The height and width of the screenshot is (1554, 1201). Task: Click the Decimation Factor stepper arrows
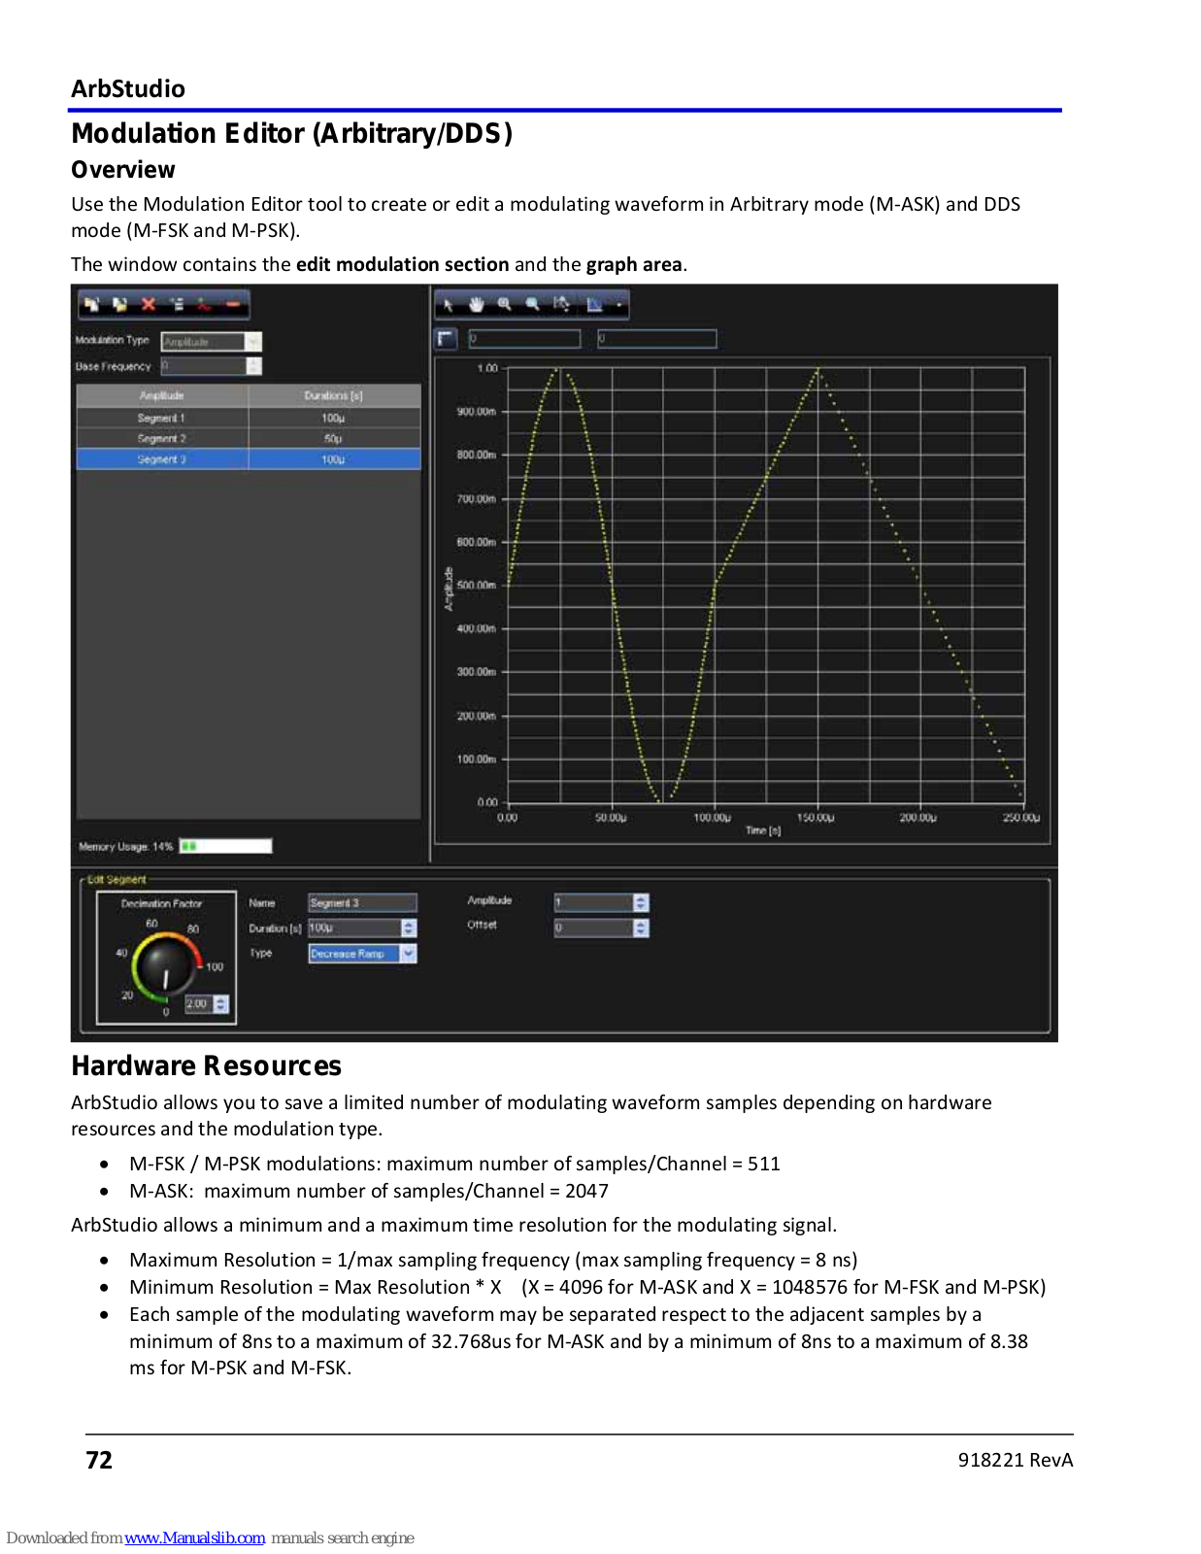(x=221, y=1004)
